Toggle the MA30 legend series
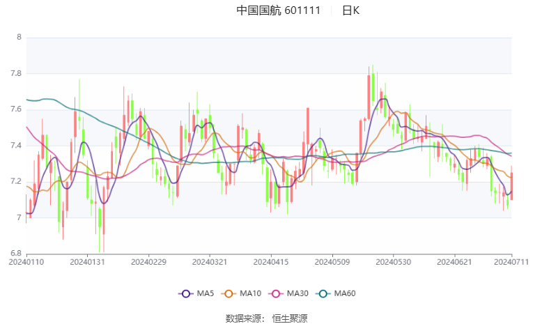 click(x=288, y=293)
